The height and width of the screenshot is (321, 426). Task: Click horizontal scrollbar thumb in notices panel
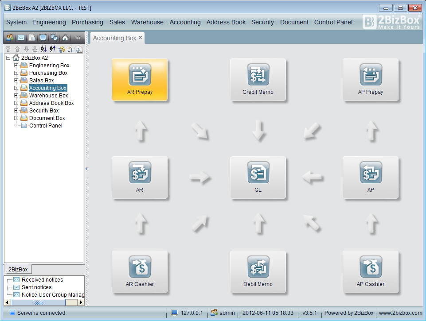pyautogui.click(x=38, y=302)
